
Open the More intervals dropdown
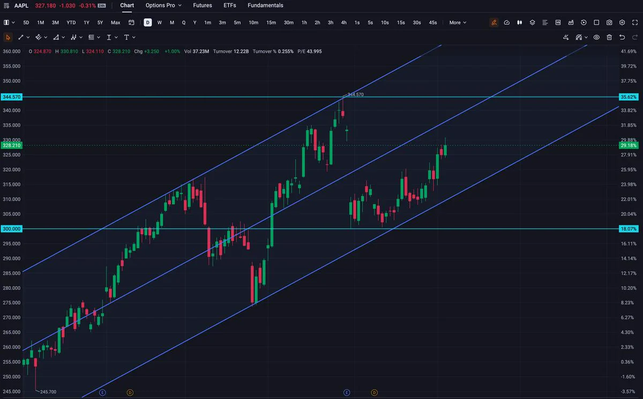(x=458, y=22)
